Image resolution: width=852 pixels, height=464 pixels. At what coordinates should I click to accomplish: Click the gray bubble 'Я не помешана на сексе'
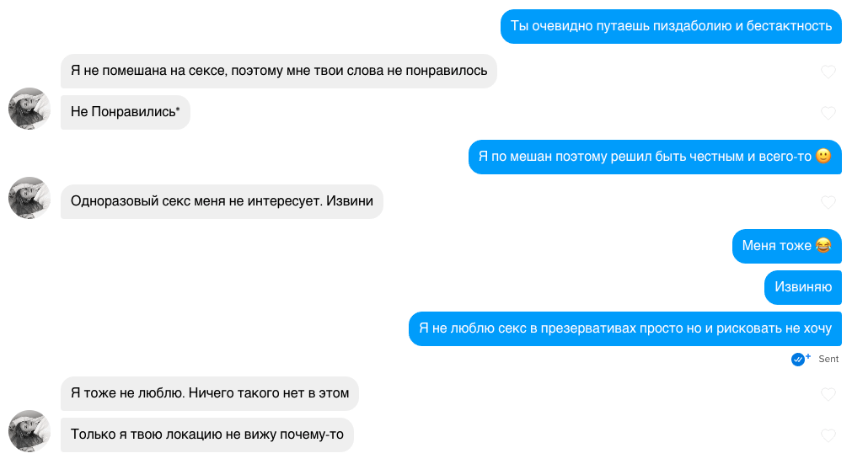(x=279, y=71)
